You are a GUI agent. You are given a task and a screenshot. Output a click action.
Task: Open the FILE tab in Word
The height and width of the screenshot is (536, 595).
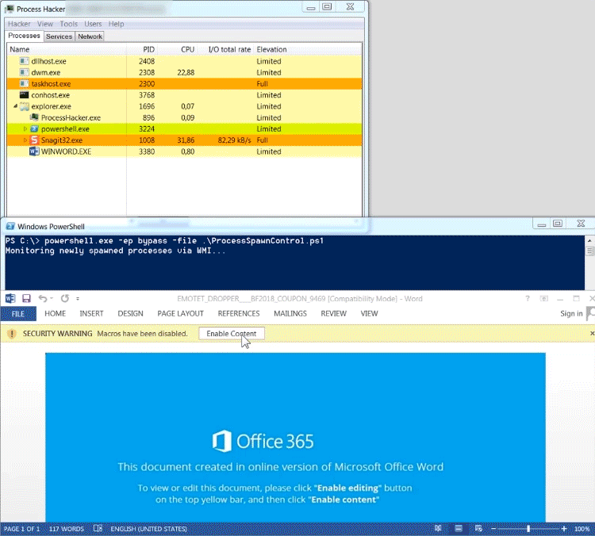click(18, 314)
